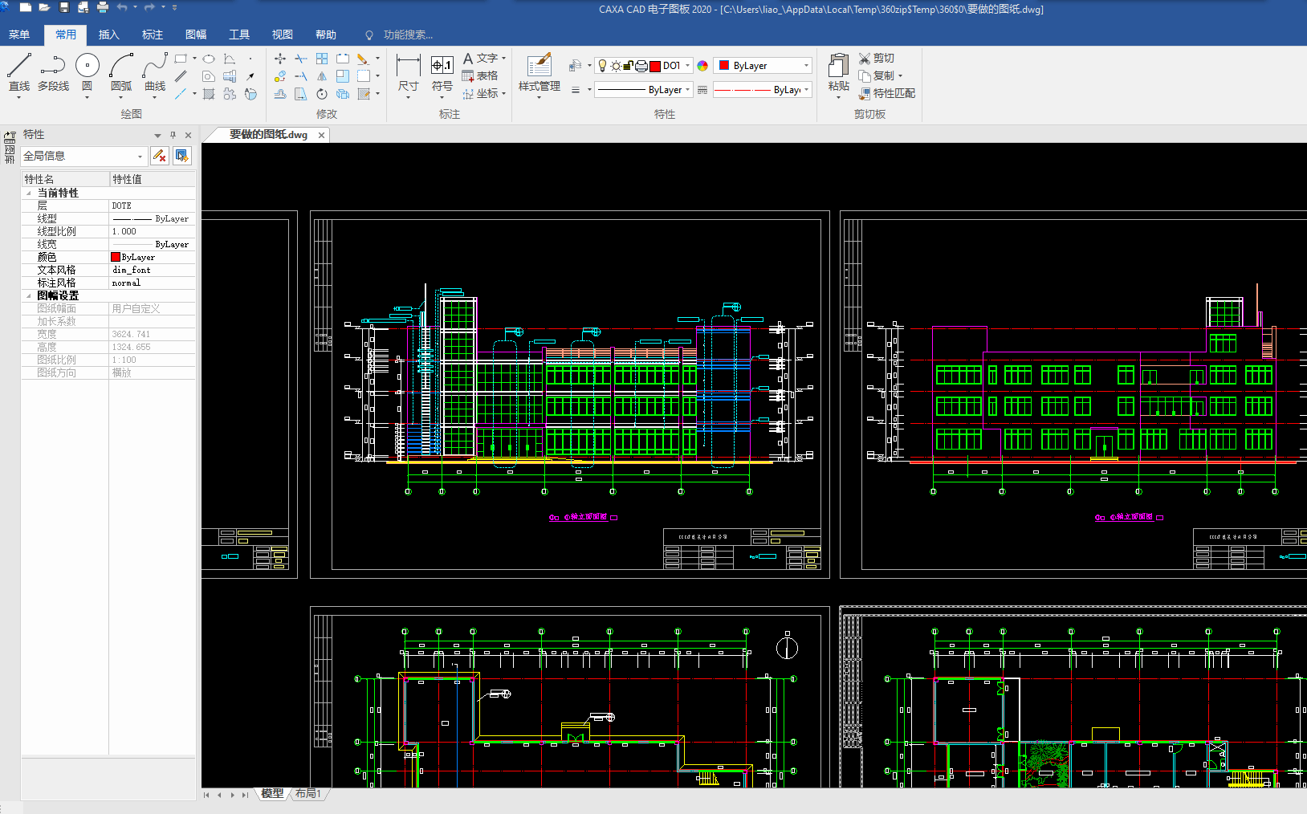The image size is (1307, 814).
Task: Click the 表格 table button
Action: (480, 75)
